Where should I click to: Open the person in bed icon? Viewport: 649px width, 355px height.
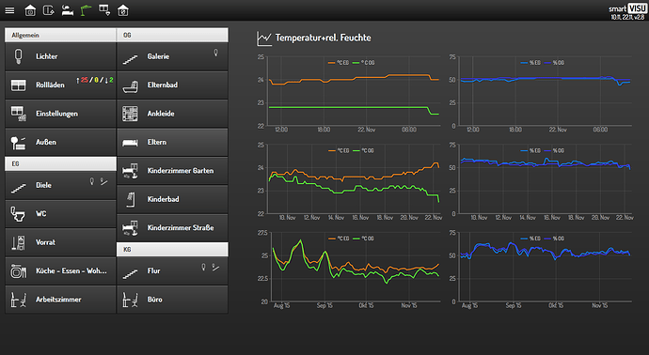tap(68, 10)
